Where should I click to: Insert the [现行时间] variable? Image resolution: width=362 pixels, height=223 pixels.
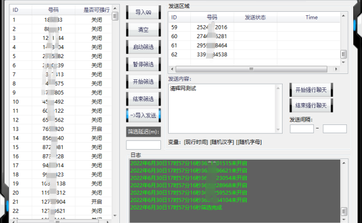pos(196,142)
